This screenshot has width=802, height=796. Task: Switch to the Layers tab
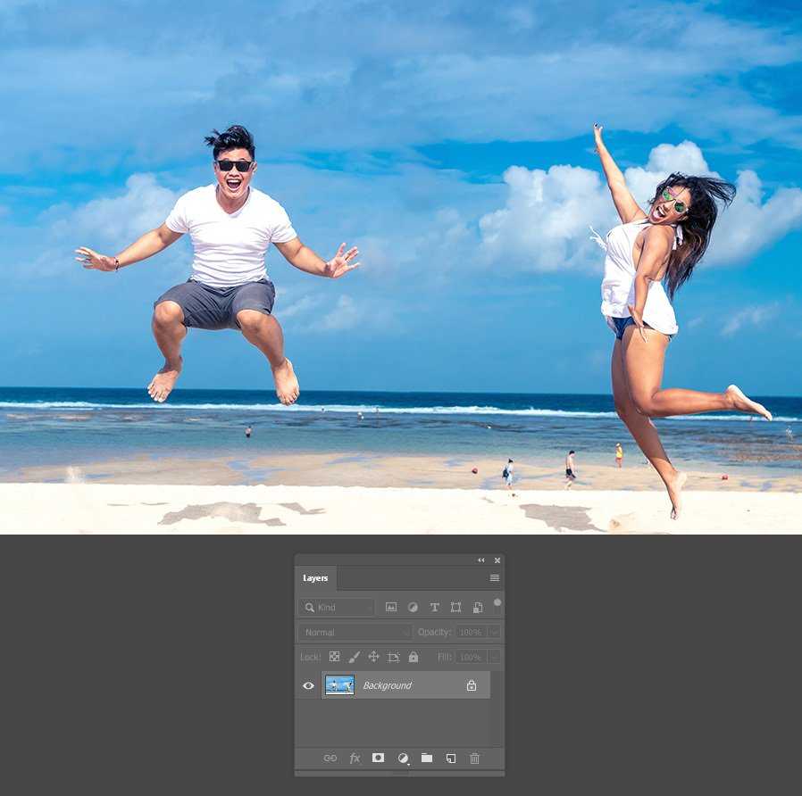pos(315,578)
